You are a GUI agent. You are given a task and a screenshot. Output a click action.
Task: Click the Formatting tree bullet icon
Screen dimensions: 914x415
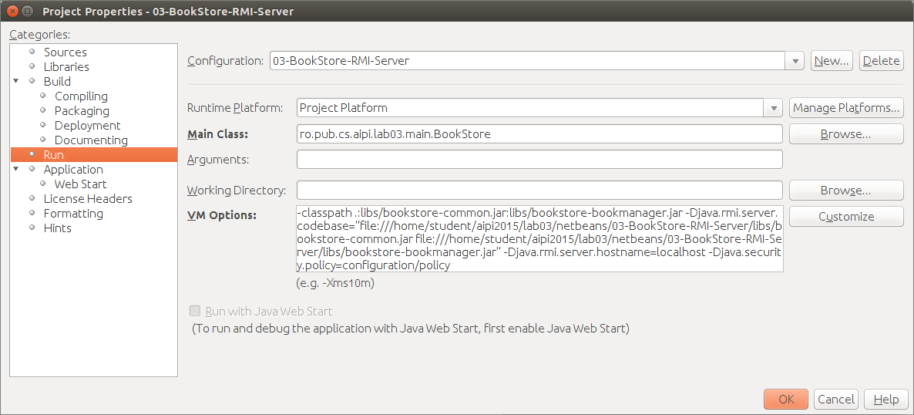pyautogui.click(x=32, y=213)
